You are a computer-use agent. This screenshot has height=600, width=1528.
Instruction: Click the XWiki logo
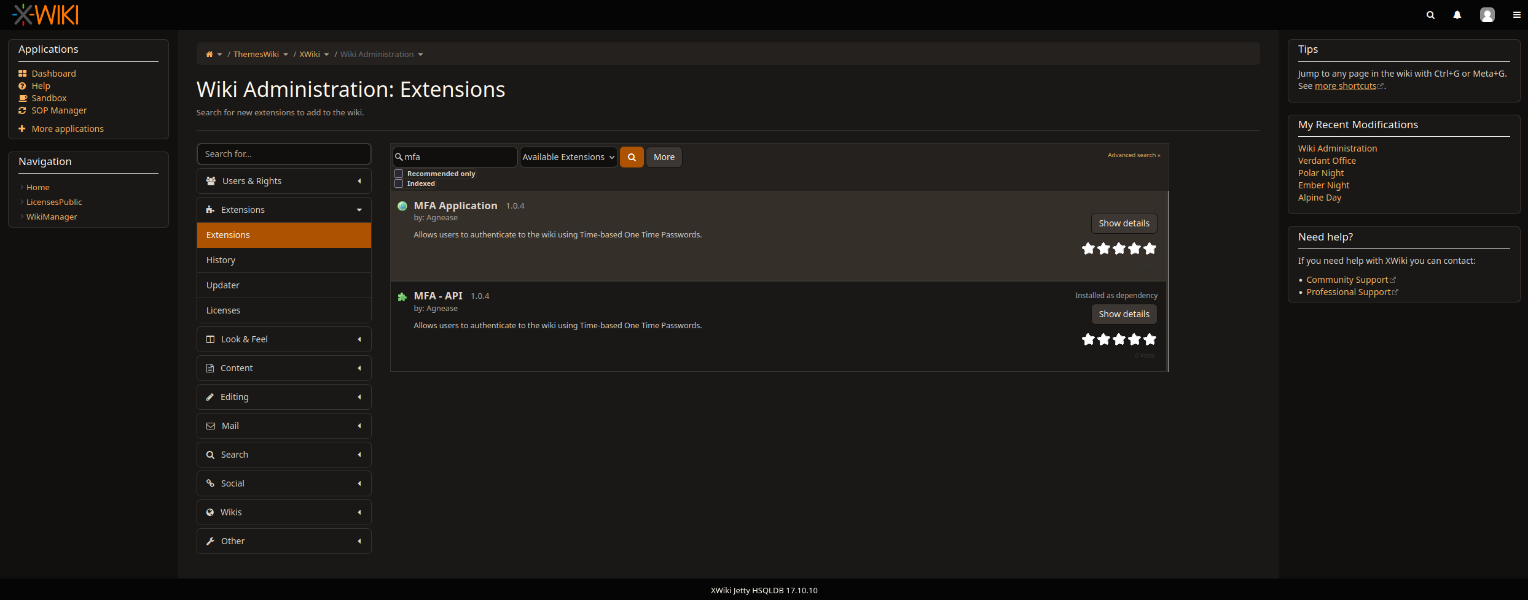coord(45,15)
